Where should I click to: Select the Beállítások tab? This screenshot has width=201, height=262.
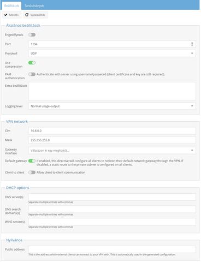tap(11, 5)
